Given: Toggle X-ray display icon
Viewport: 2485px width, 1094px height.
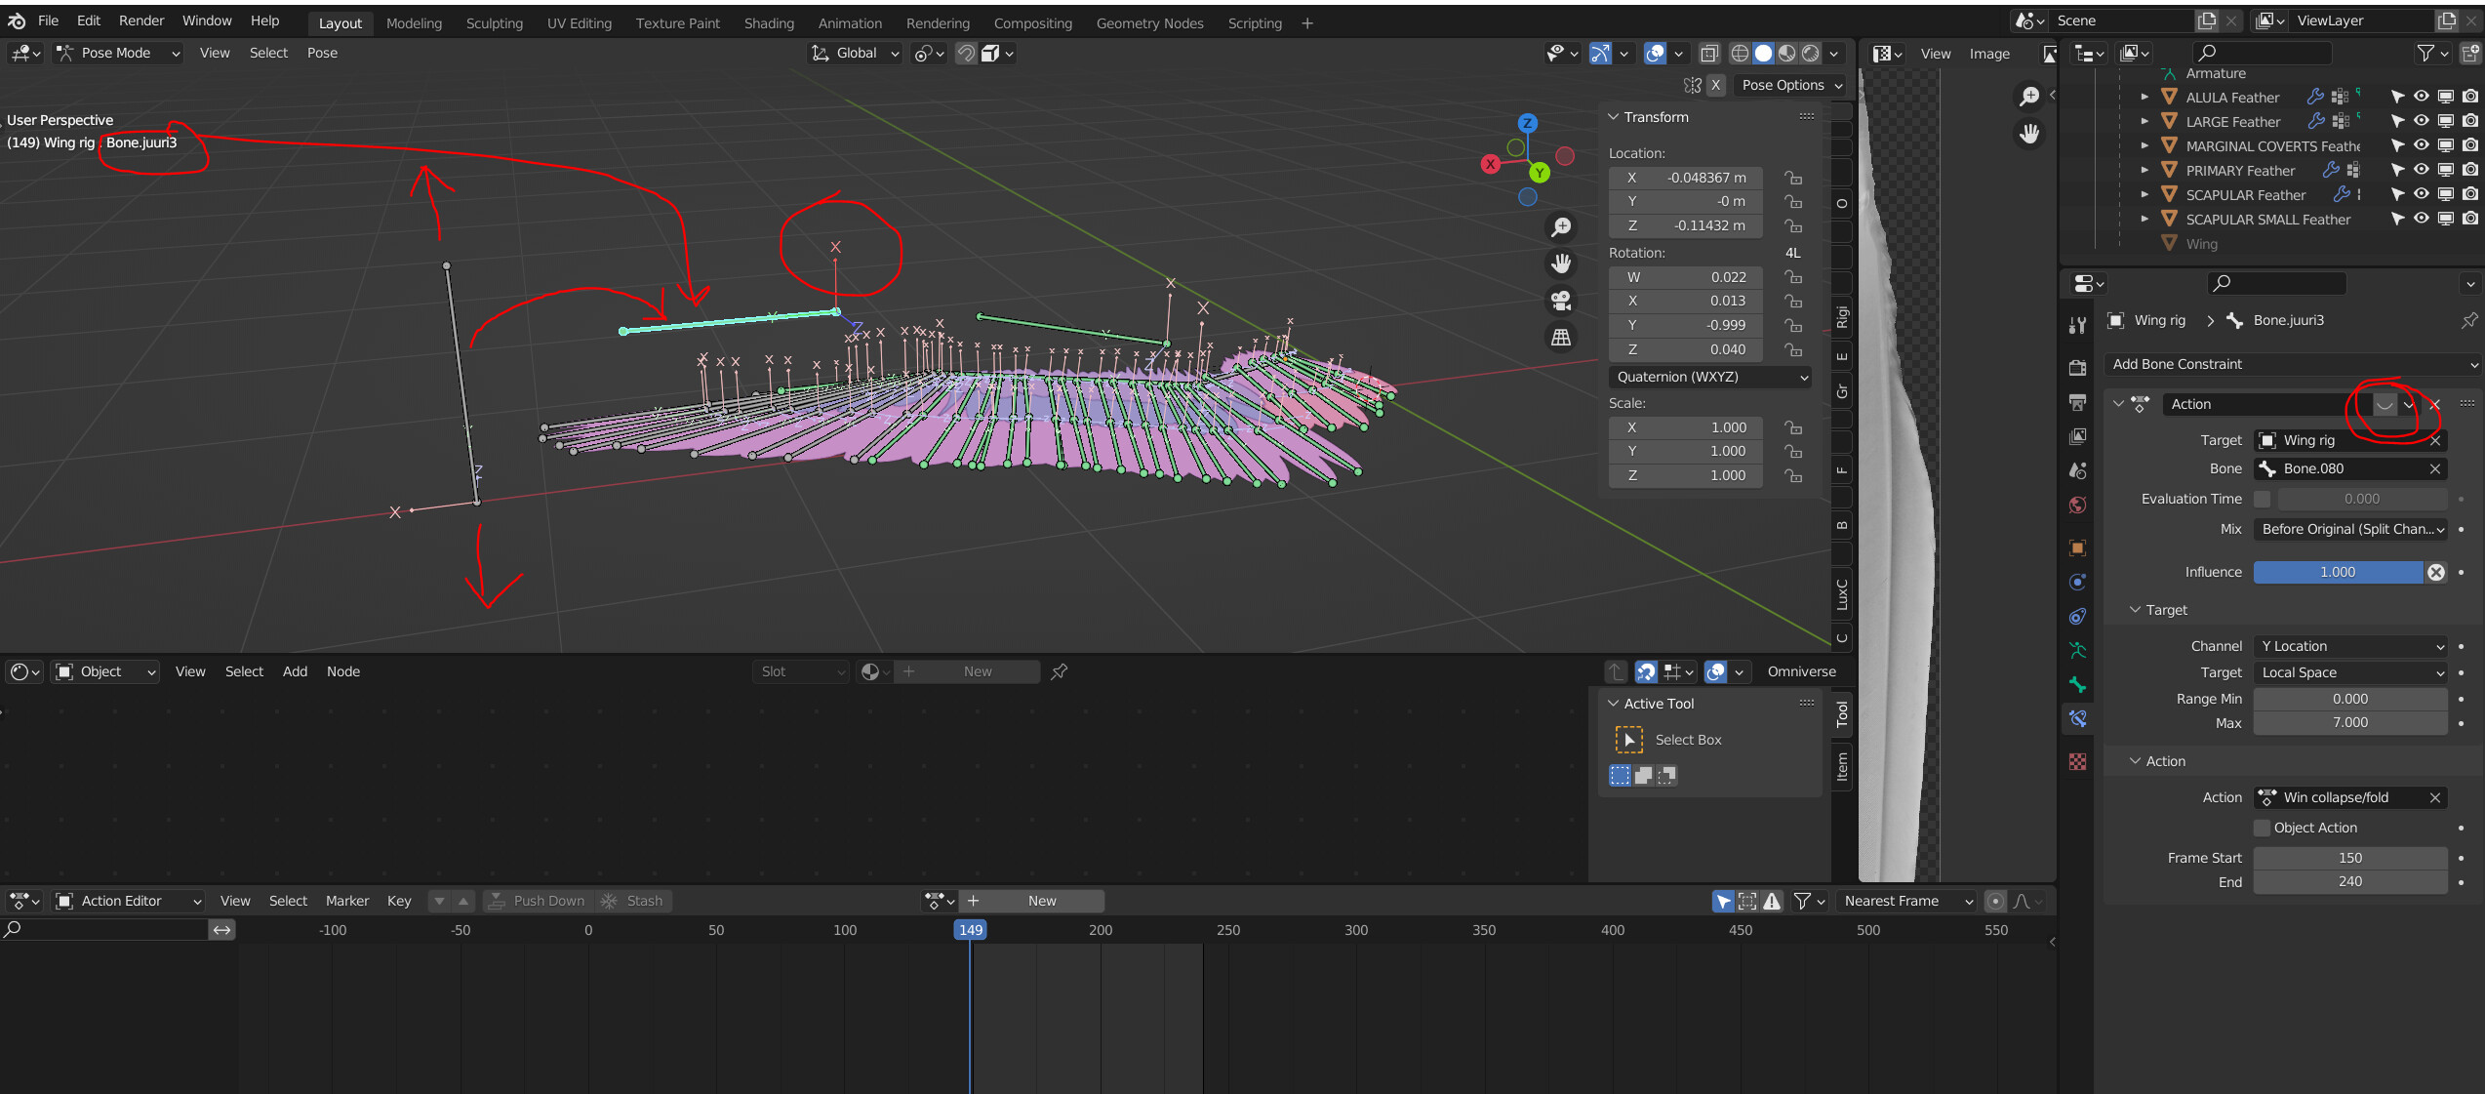Looking at the screenshot, I should [1709, 54].
